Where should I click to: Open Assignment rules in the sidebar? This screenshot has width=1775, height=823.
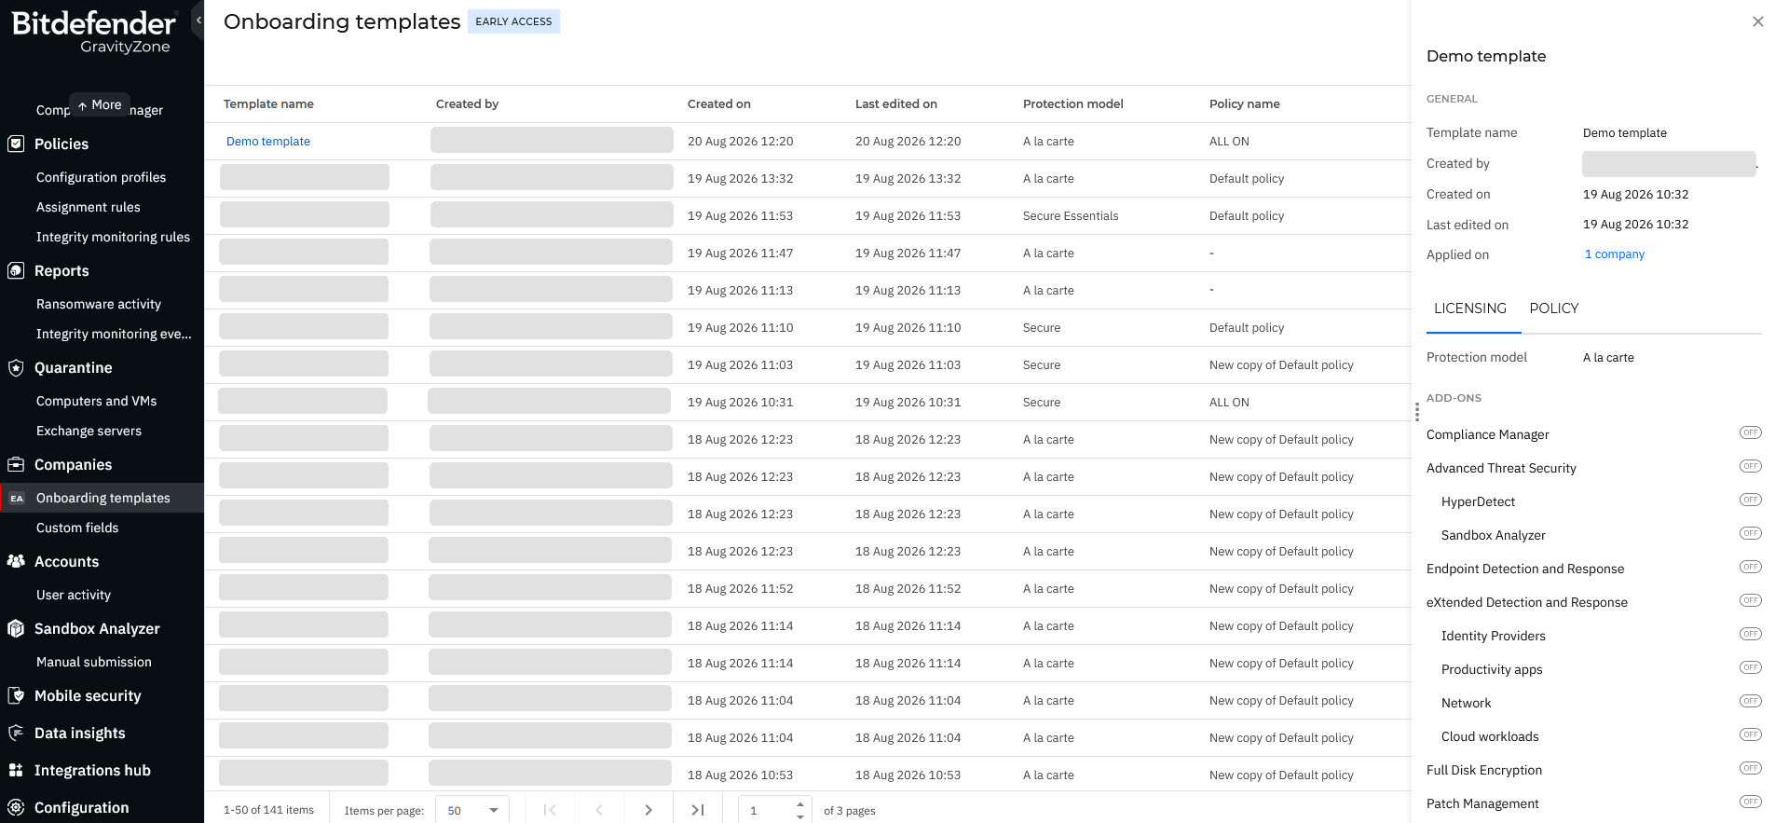[89, 207]
